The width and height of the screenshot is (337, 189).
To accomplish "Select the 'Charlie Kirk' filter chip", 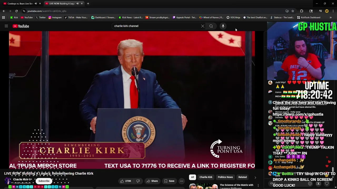I will click(x=206, y=177).
